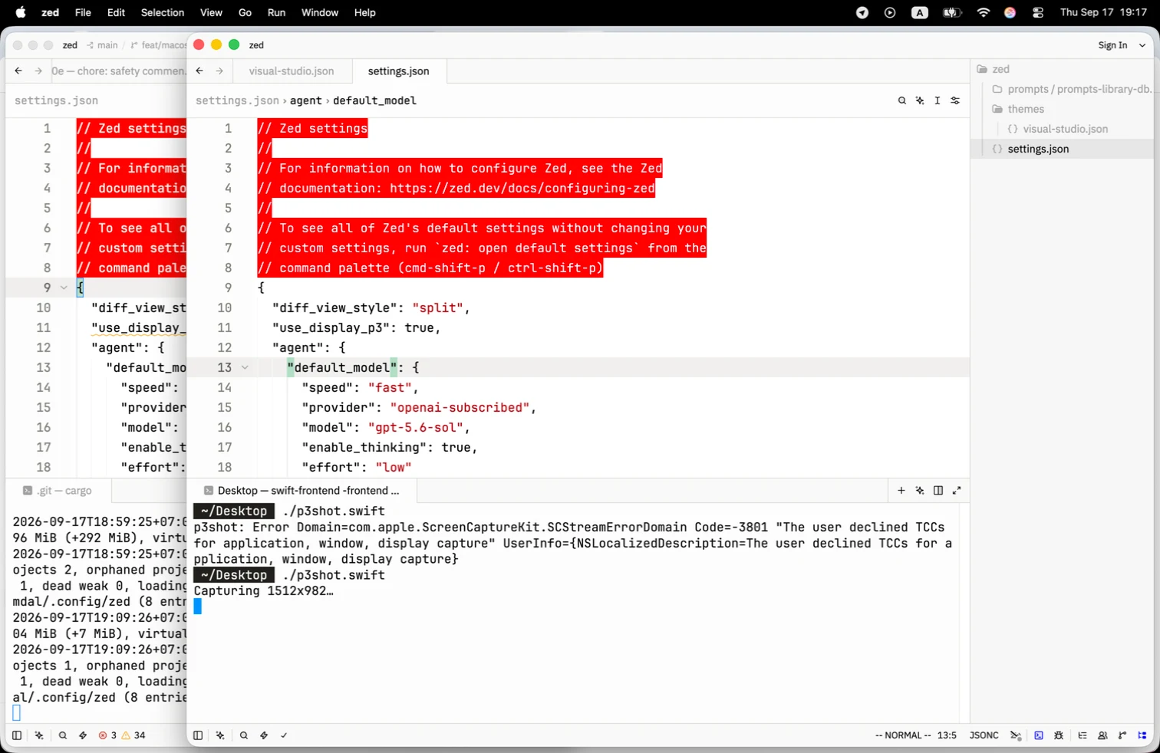This screenshot has width=1160, height=753.
Task: Click the project search icon in front window status bar
Action: coord(244,735)
